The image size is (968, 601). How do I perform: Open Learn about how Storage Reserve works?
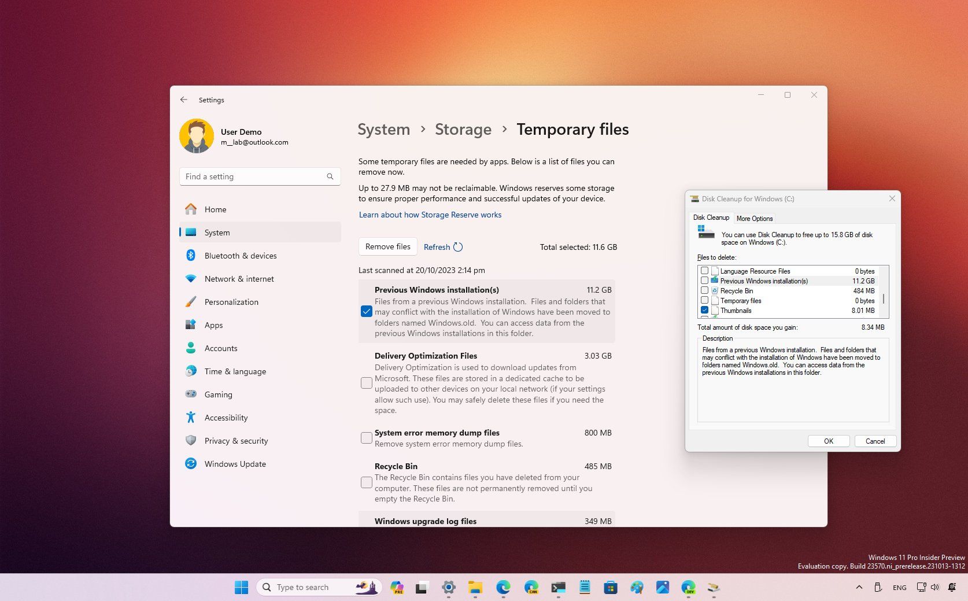click(x=430, y=215)
